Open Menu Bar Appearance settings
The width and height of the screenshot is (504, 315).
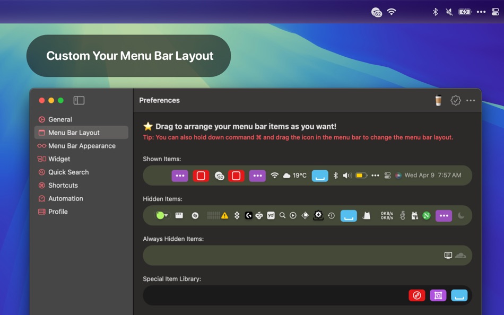[81, 146]
